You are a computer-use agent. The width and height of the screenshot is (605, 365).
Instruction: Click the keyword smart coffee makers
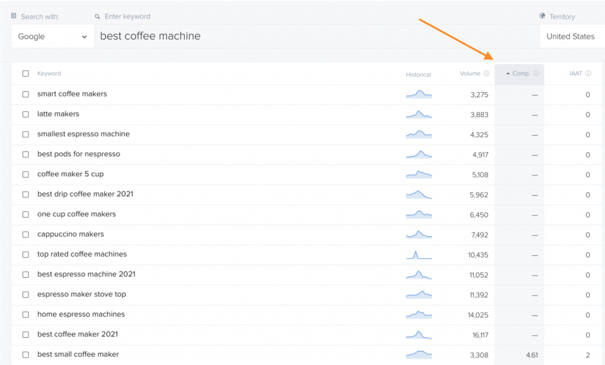[x=72, y=94]
